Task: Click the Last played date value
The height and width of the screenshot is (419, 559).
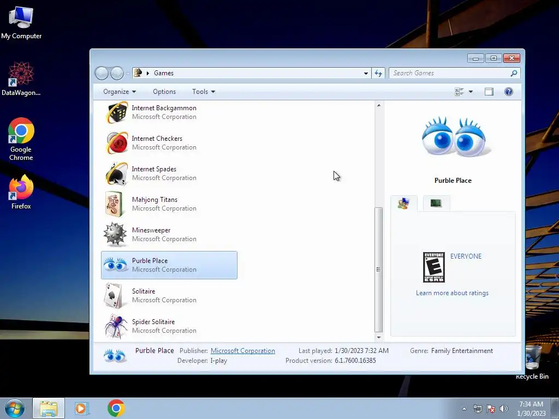Action: coord(361,351)
